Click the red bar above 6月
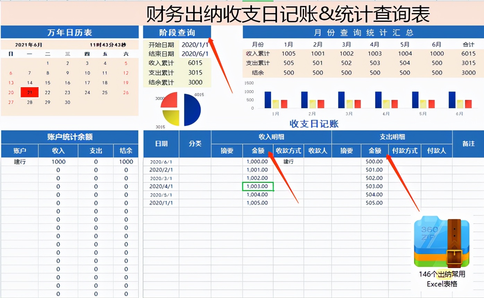Image resolution: width=484 pixels, height=298 pixels. coord(468,104)
